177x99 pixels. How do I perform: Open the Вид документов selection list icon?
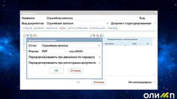click(x=108, y=23)
